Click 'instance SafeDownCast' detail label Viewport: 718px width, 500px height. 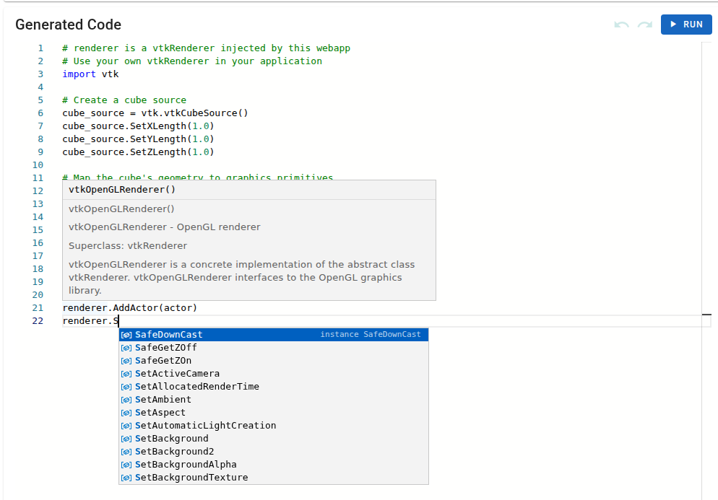click(x=370, y=334)
